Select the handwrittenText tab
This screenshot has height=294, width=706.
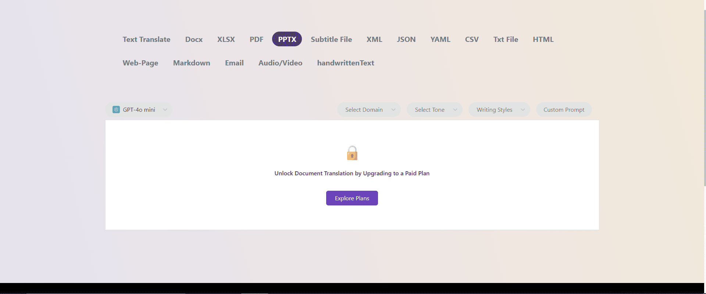click(x=345, y=63)
